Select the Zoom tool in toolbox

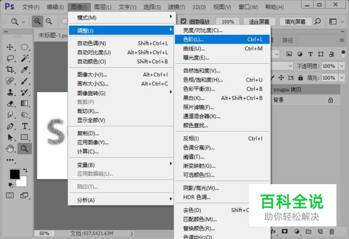click(x=25, y=148)
